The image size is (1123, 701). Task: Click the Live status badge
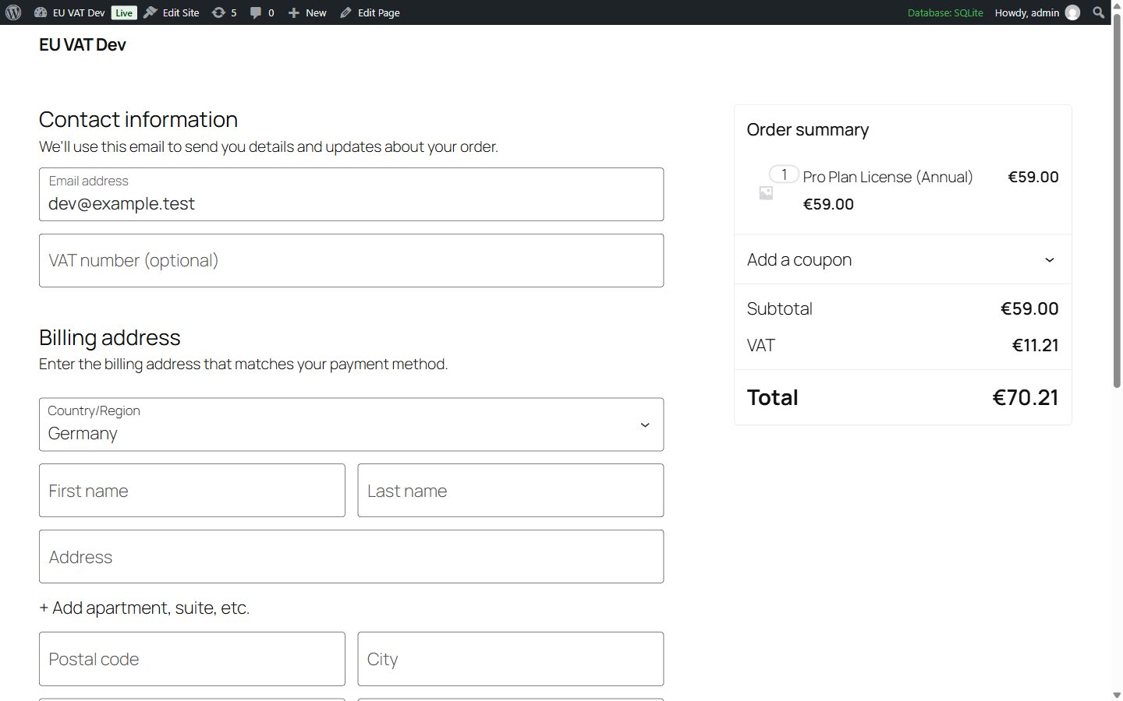point(124,12)
